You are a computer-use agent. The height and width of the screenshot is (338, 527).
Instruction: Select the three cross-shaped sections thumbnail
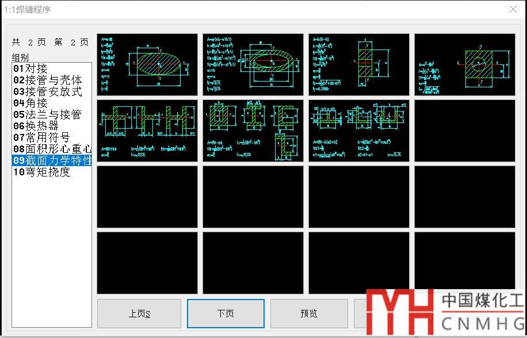(x=147, y=130)
